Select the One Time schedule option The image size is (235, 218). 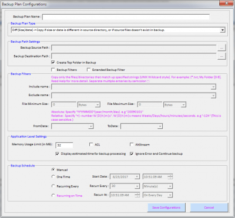(53, 176)
